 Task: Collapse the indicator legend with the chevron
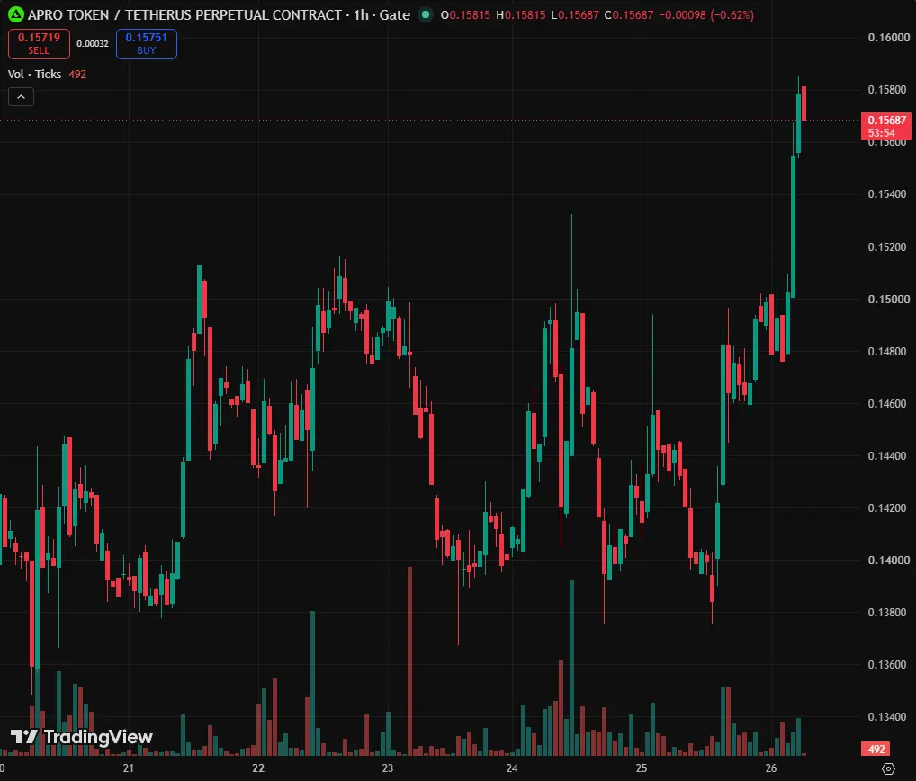[21, 97]
